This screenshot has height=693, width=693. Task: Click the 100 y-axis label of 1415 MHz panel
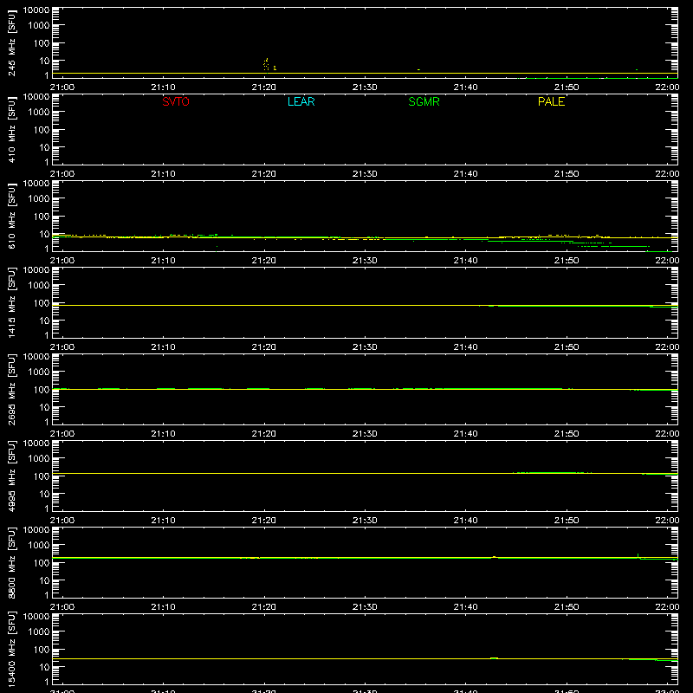tap(42, 302)
